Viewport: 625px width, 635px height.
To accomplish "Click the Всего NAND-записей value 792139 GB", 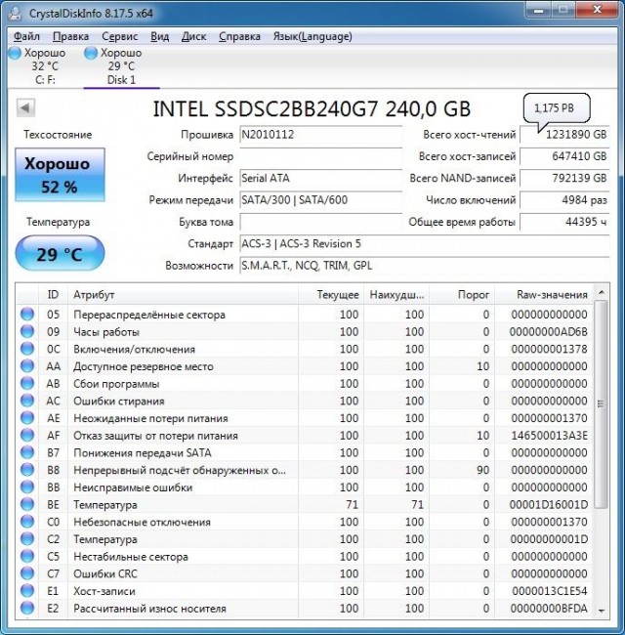I will click(x=564, y=179).
